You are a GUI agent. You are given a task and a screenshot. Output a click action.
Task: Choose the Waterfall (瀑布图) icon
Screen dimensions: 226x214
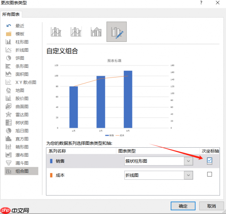[x=9, y=155]
